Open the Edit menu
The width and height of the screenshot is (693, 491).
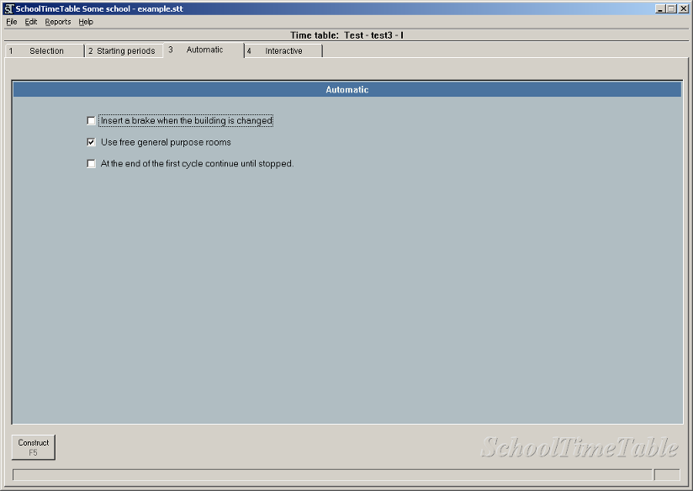tap(31, 22)
